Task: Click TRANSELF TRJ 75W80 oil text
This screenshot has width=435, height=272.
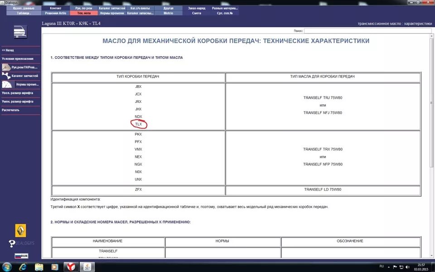Action: (323, 98)
